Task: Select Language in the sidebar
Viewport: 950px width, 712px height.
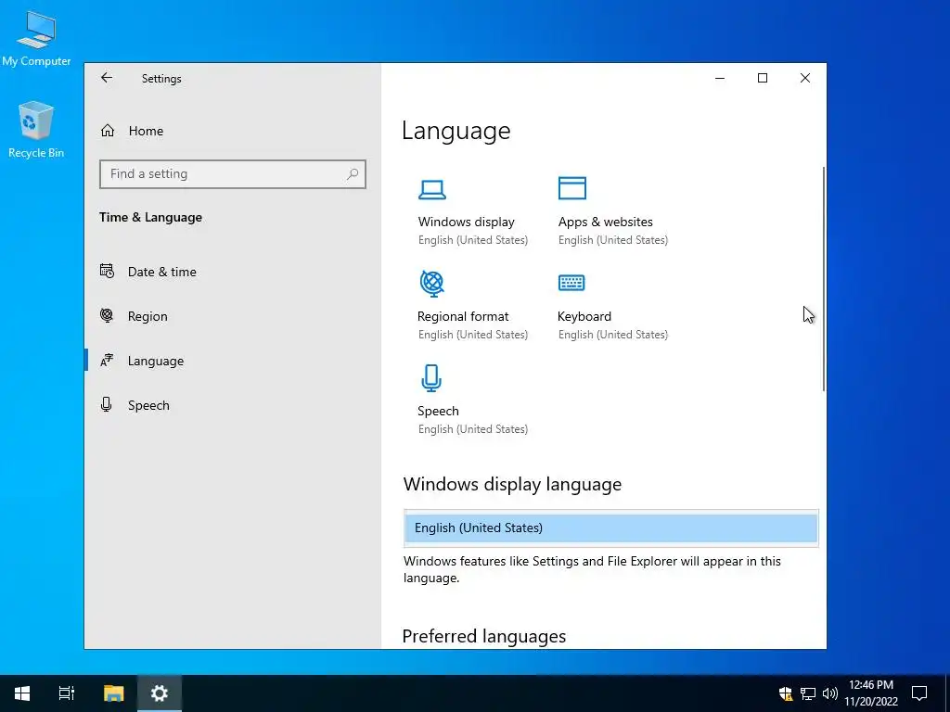Action: point(233,361)
